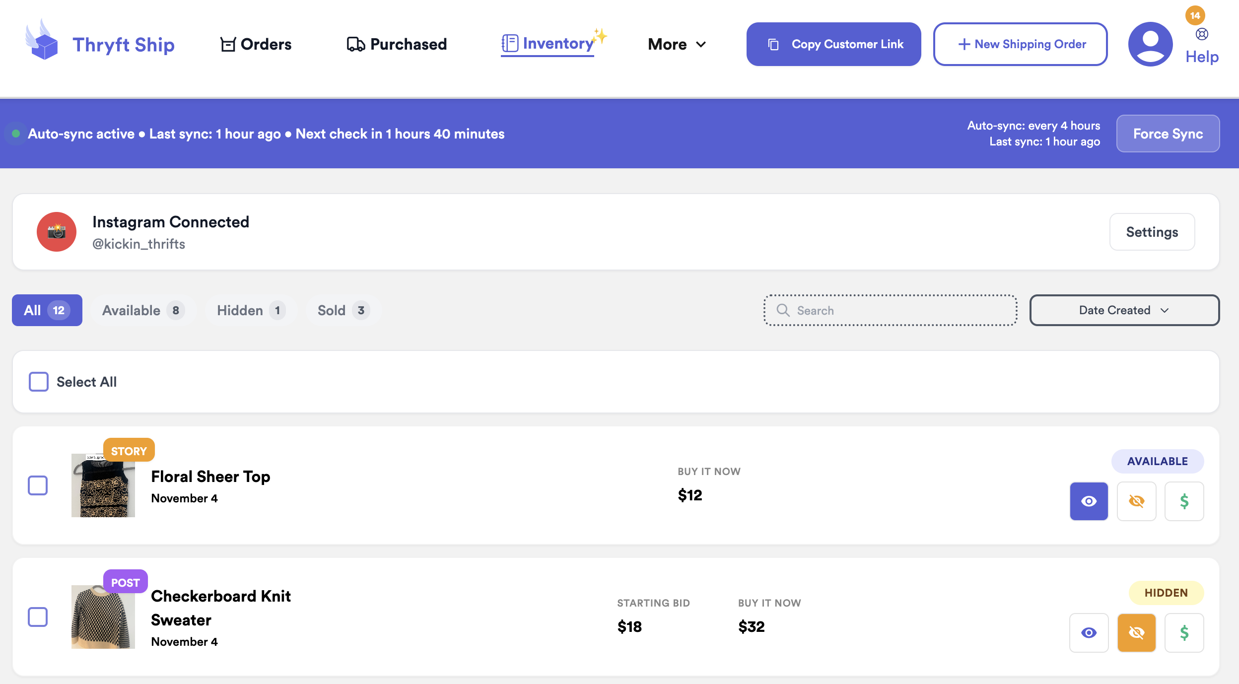Tick the Floral Sheer Top checkbox

pos(38,485)
